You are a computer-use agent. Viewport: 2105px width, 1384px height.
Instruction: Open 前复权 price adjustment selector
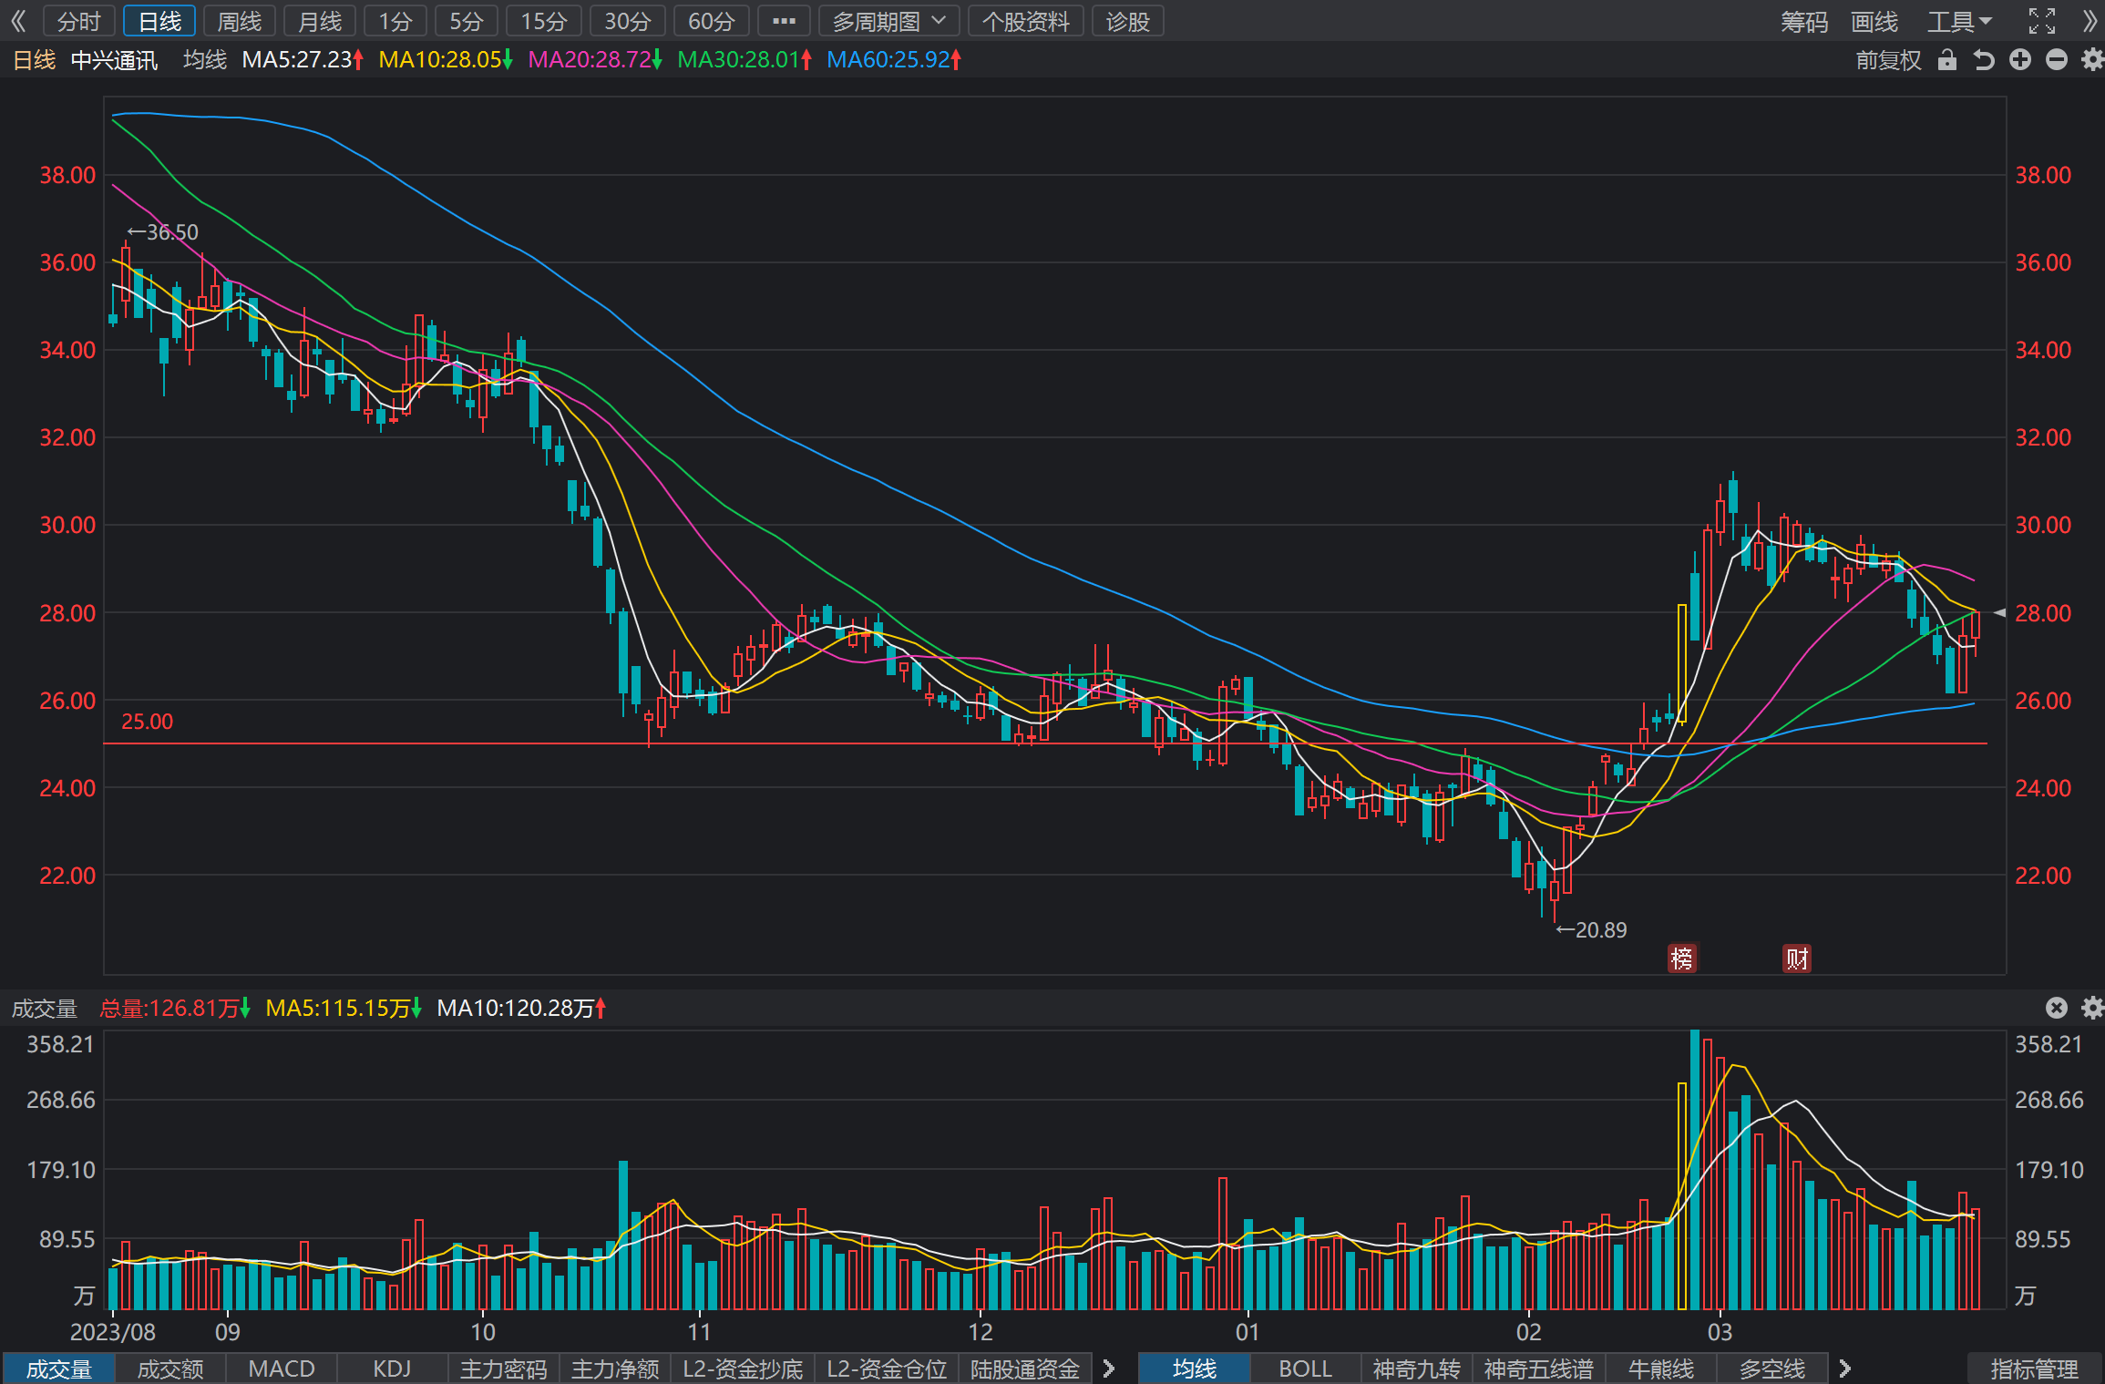point(1888,60)
